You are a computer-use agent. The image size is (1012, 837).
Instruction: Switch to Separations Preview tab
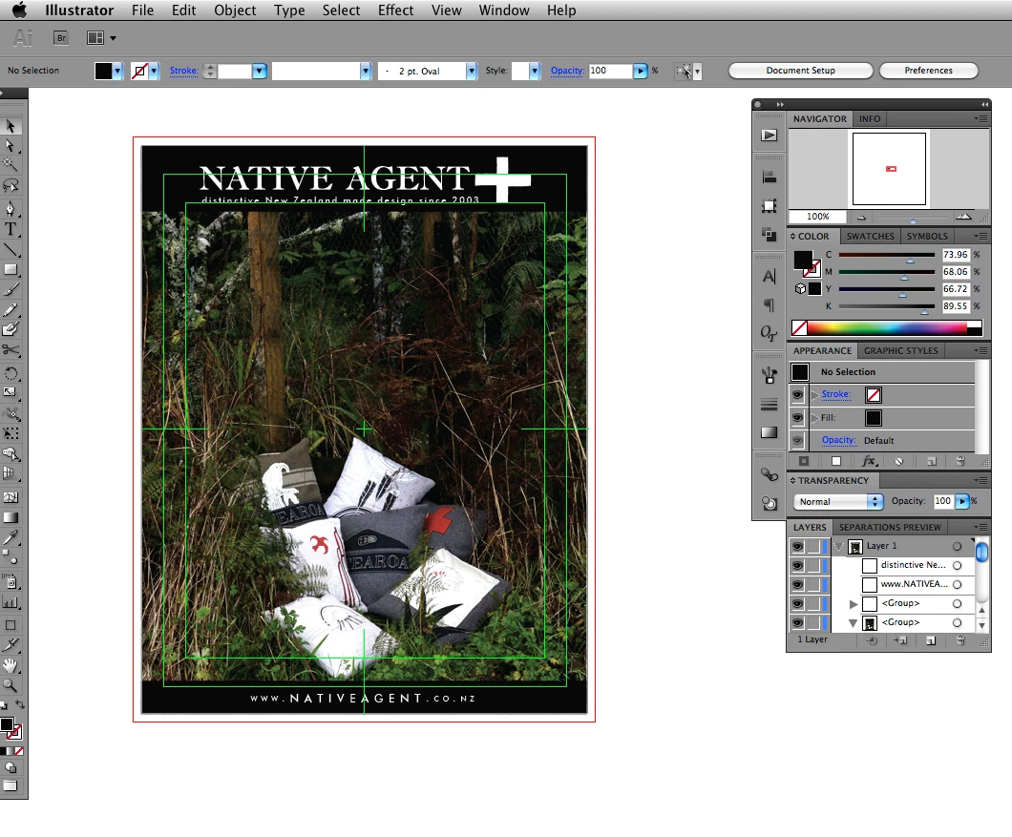point(890,527)
